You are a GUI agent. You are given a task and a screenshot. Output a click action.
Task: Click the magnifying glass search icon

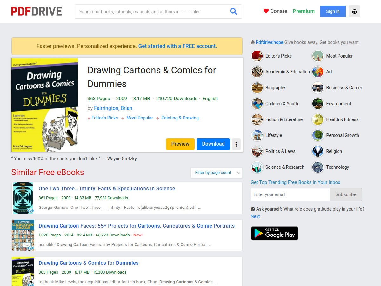tap(233, 11)
